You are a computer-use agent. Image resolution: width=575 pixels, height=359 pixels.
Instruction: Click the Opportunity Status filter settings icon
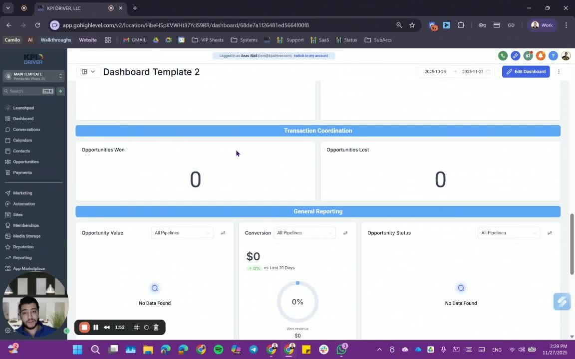pos(550,233)
